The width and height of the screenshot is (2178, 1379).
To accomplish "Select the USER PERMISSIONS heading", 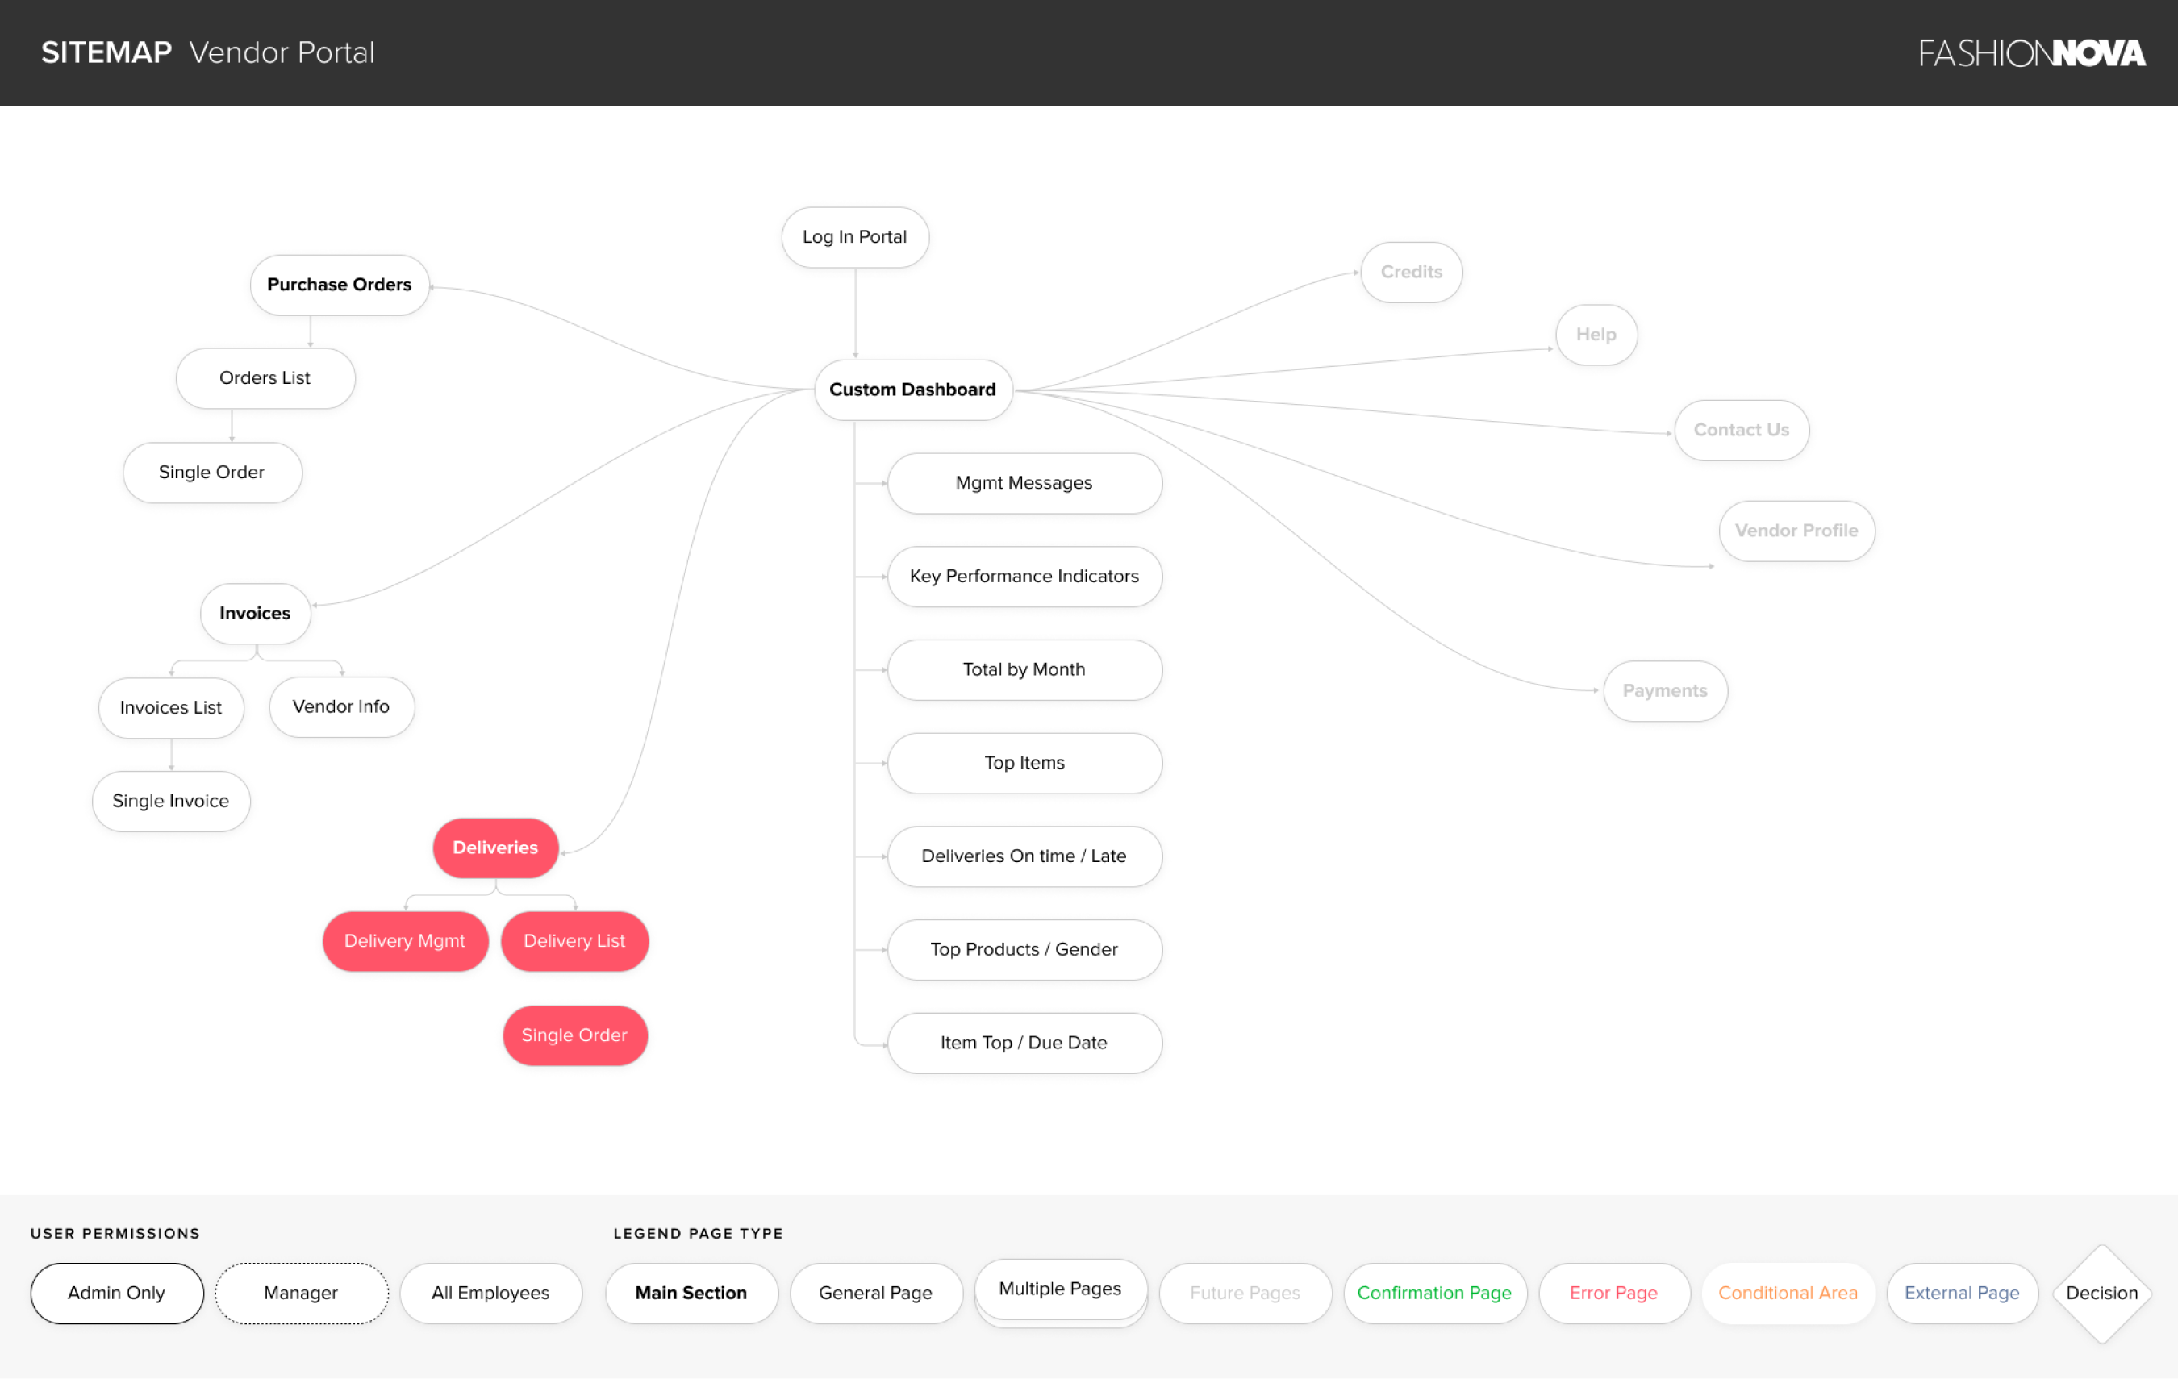I will (116, 1233).
